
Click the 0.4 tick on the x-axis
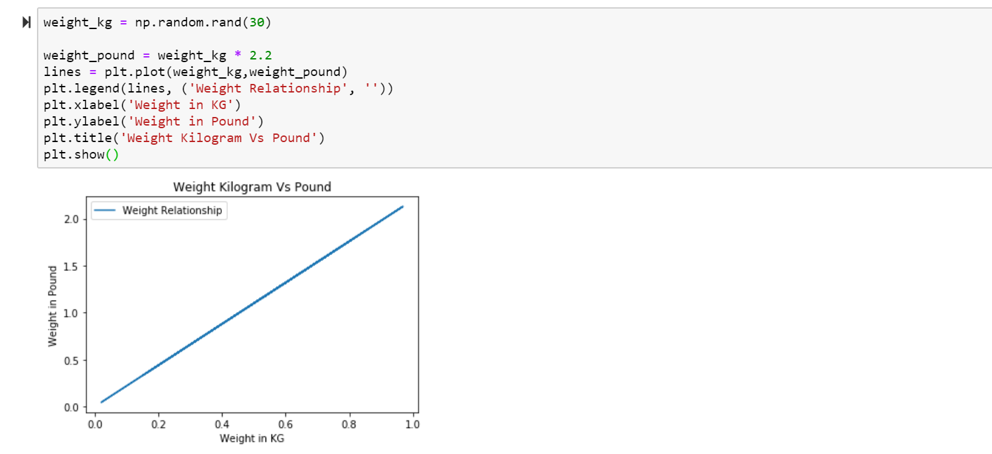tap(222, 424)
